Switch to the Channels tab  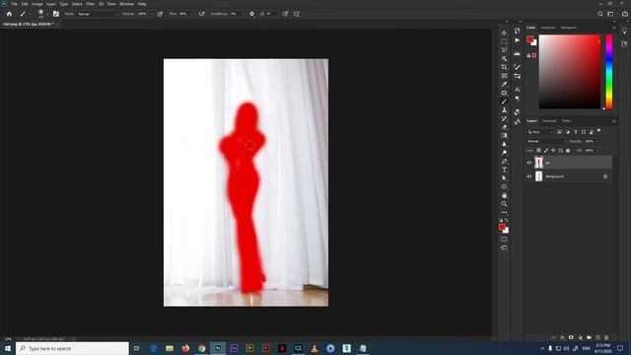click(549, 120)
